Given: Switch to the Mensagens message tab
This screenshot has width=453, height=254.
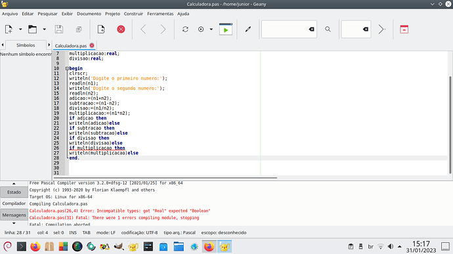Looking at the screenshot, I should click(14, 215).
